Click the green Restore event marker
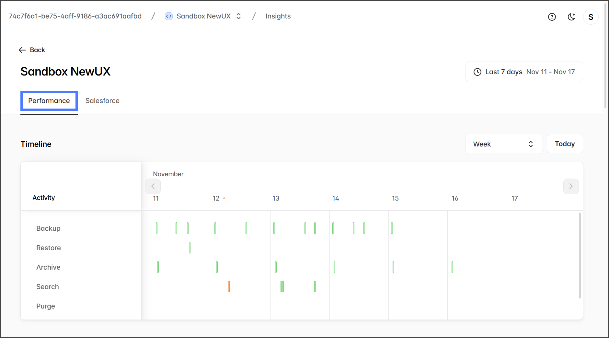The height and width of the screenshot is (338, 609). tap(190, 248)
